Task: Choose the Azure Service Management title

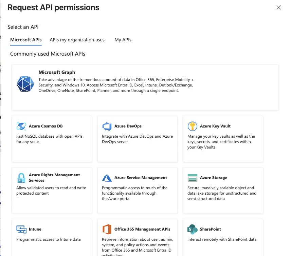Action: 141,178
